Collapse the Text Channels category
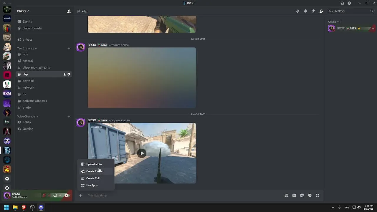 27,49
